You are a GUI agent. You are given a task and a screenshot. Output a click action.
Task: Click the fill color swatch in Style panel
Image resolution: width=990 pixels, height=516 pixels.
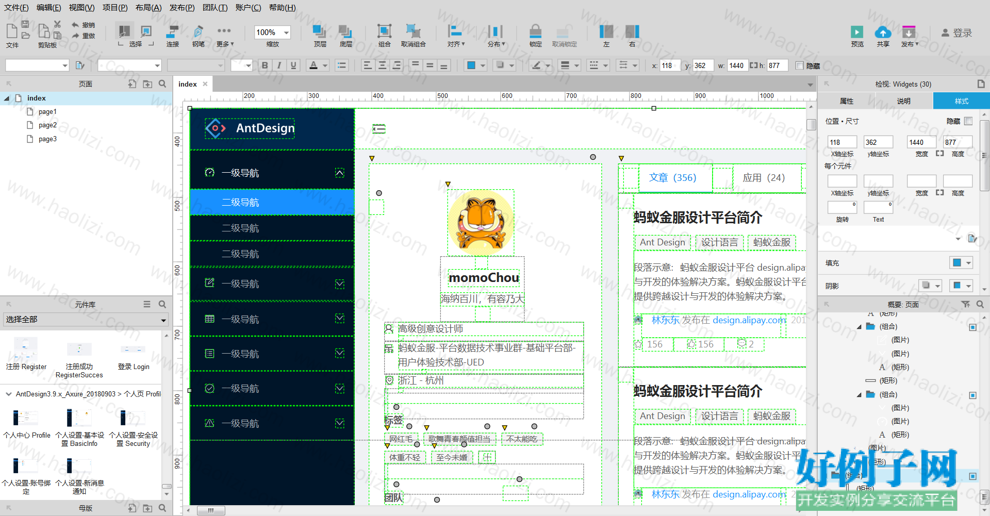click(x=957, y=263)
